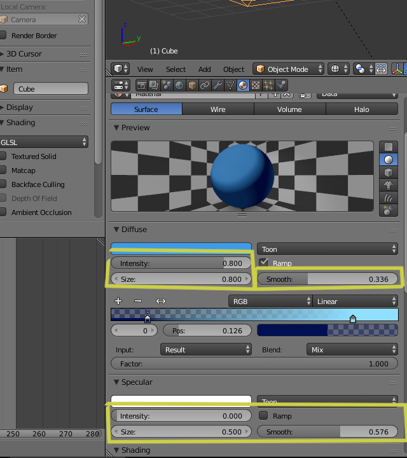Screen dimensions: 407x458
Task: Open the Texture properties tab icon
Action: click(x=256, y=85)
